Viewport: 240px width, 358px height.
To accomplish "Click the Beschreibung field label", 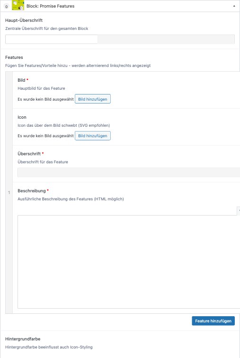I will click(x=32, y=191).
